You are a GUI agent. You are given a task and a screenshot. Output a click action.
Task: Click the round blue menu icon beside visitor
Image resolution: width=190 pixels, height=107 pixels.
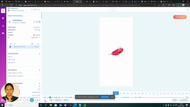click(39, 22)
